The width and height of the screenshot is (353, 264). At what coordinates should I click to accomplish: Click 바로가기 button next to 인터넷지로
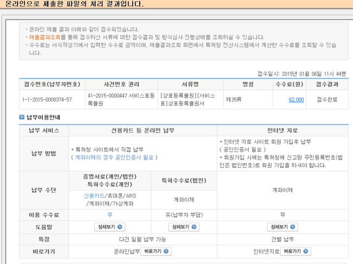pos(295,252)
